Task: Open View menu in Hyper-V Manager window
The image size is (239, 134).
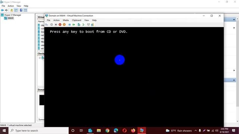Action: tap(19, 6)
